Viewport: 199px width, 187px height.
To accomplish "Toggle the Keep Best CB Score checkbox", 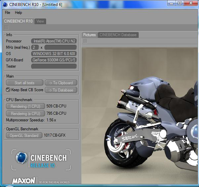I will [x=8, y=90].
